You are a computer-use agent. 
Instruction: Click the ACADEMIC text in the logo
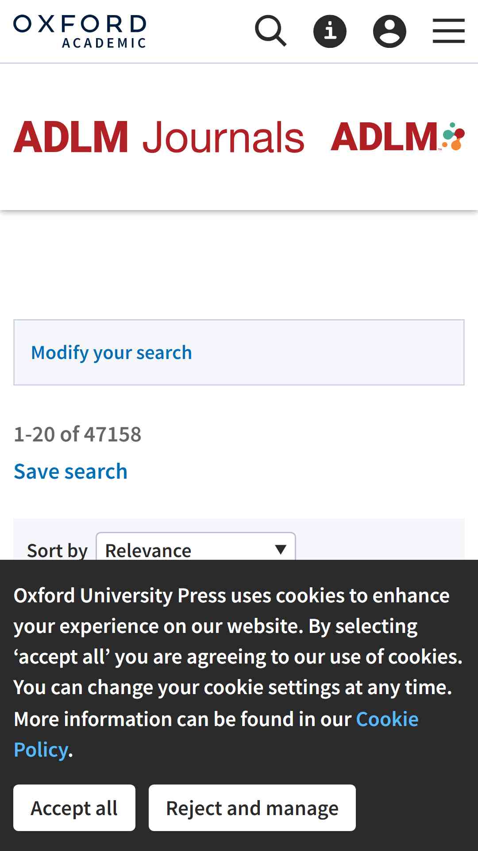point(104,43)
